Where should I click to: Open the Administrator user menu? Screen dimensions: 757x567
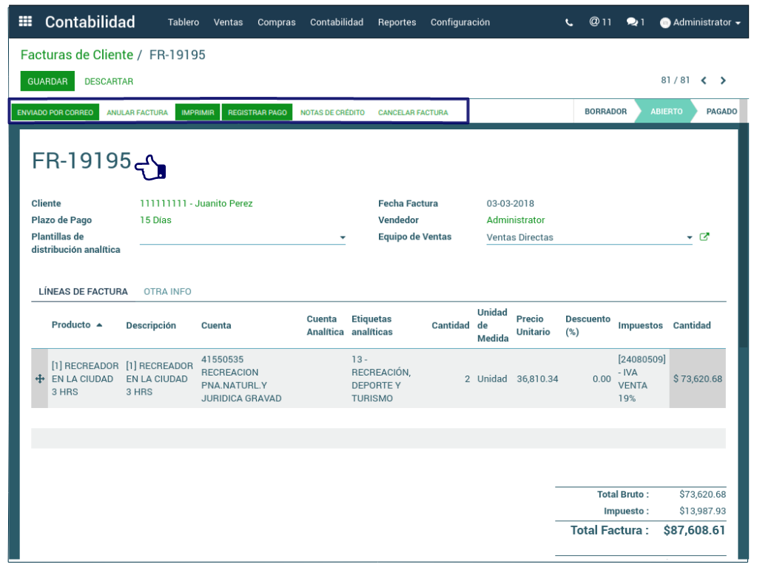700,22
